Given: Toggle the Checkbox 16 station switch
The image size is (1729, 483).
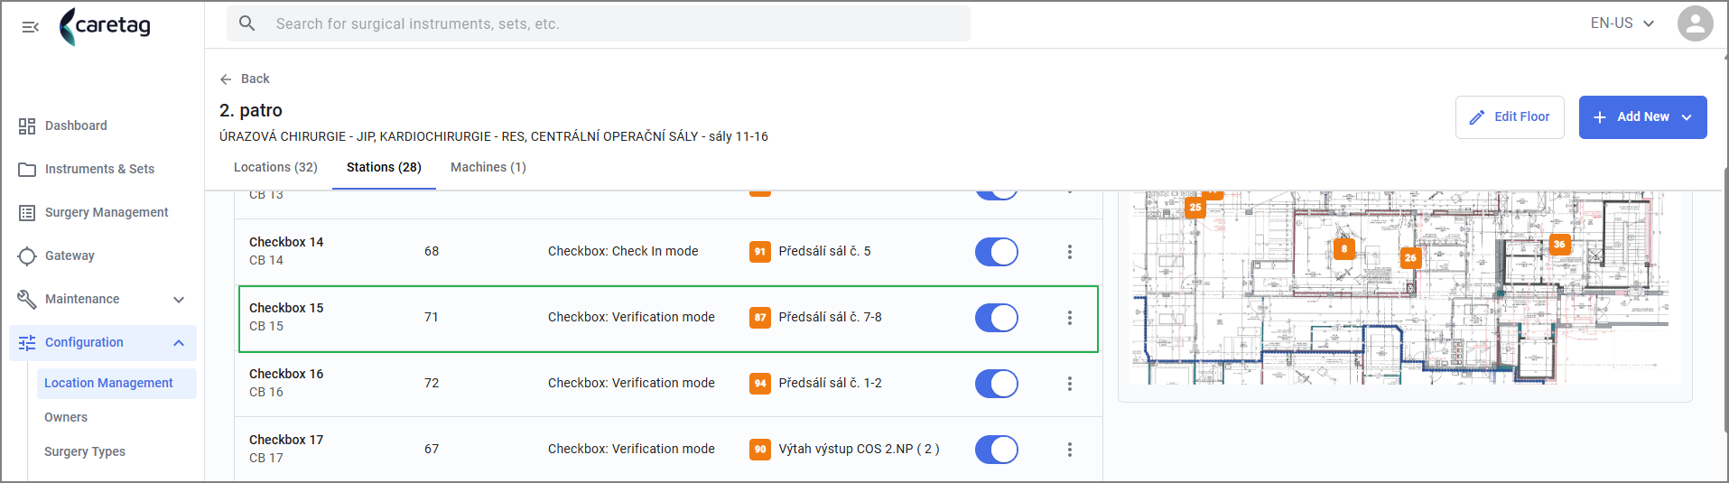Looking at the screenshot, I should 997,384.
